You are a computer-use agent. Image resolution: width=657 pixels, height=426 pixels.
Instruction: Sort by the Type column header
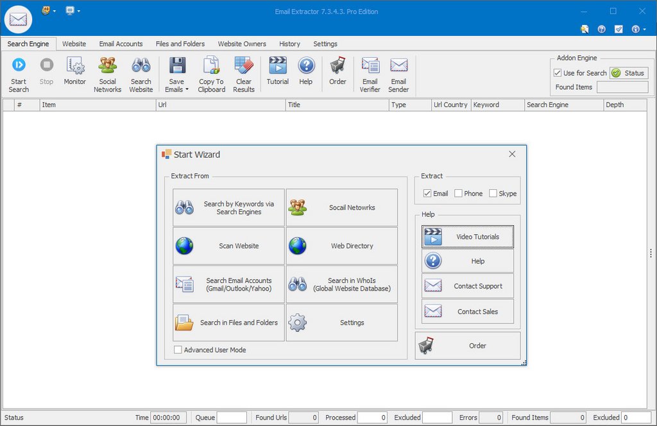click(410, 105)
